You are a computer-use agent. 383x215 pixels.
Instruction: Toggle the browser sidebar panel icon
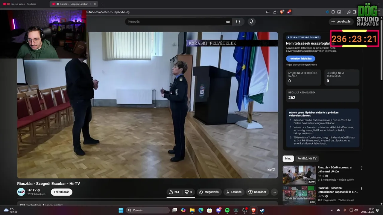[355, 12]
